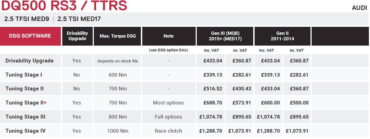Screen dimensions: 370x139
Task: Click the DSG SOFTWARE red header cell
Action: point(30,36)
